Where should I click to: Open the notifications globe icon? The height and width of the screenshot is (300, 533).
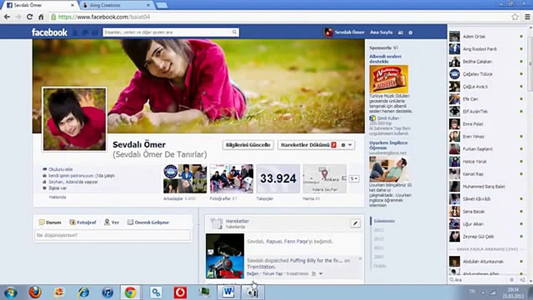(95, 32)
